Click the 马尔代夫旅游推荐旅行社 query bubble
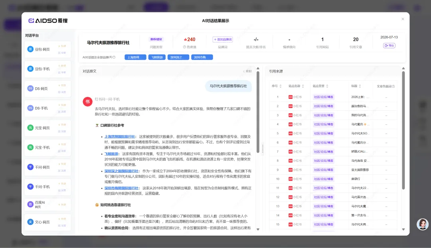The width and height of the screenshot is (431, 248). pos(228,86)
